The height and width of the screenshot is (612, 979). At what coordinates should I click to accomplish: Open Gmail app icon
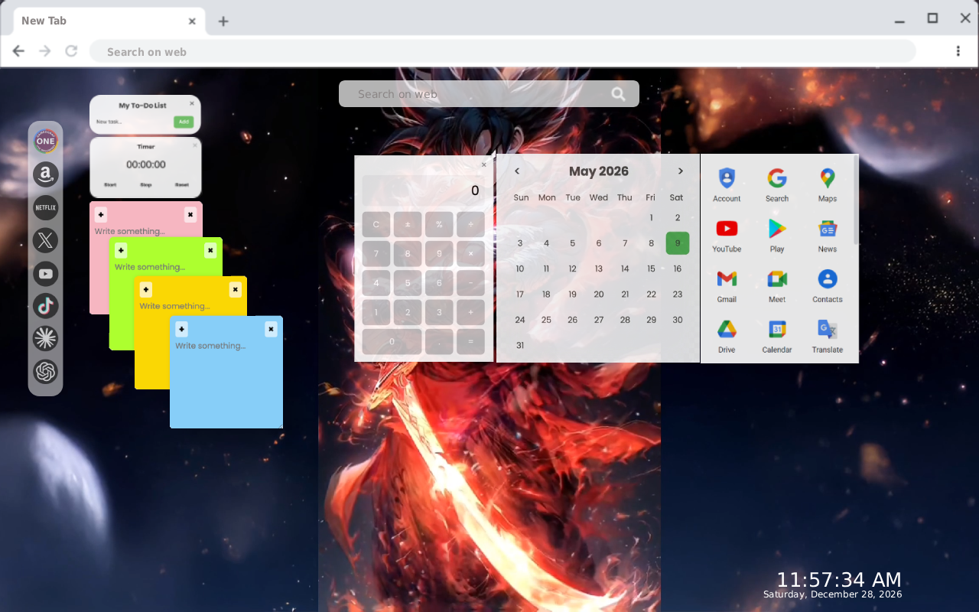pos(727,286)
